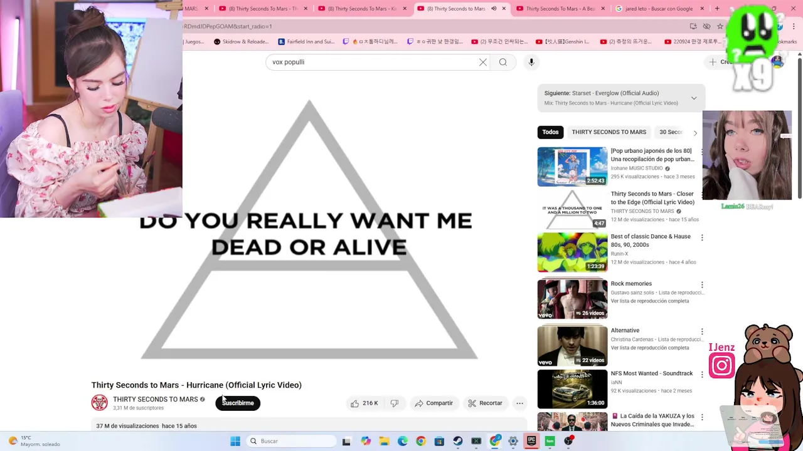Image resolution: width=803 pixels, height=451 pixels.
Task: Open Epic Games Launcher from taskbar
Action: (531, 441)
